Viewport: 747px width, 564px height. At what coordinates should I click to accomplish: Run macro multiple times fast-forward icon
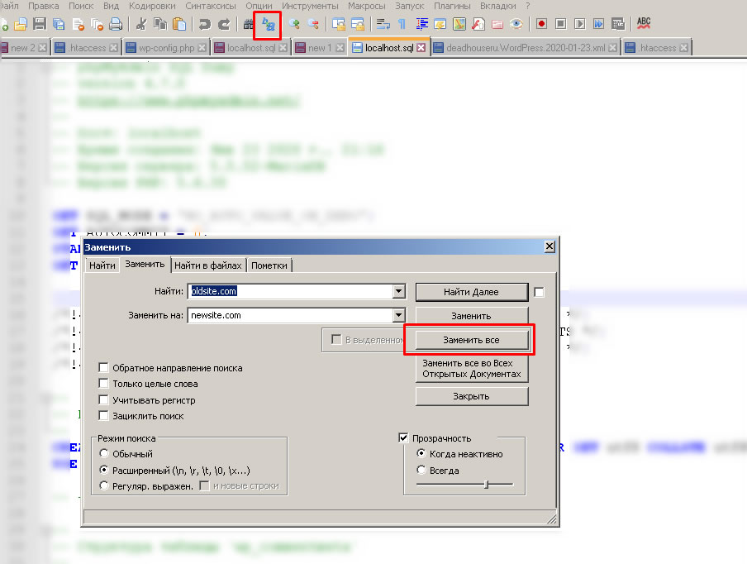[599, 24]
